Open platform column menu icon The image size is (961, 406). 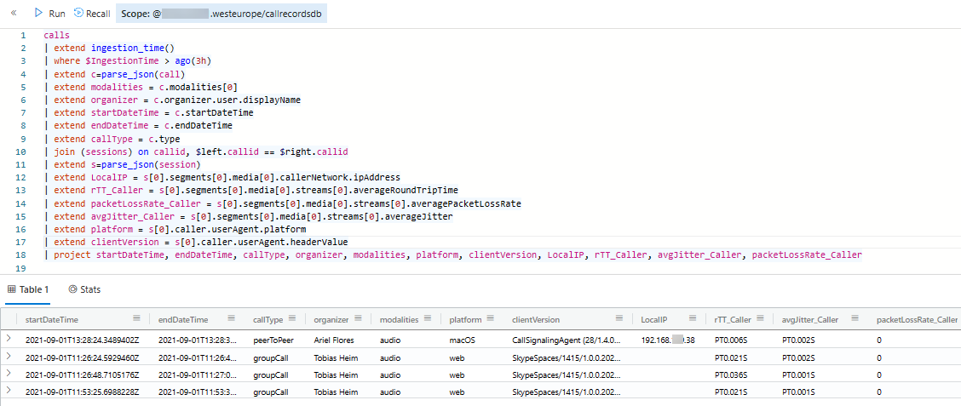[x=490, y=319]
